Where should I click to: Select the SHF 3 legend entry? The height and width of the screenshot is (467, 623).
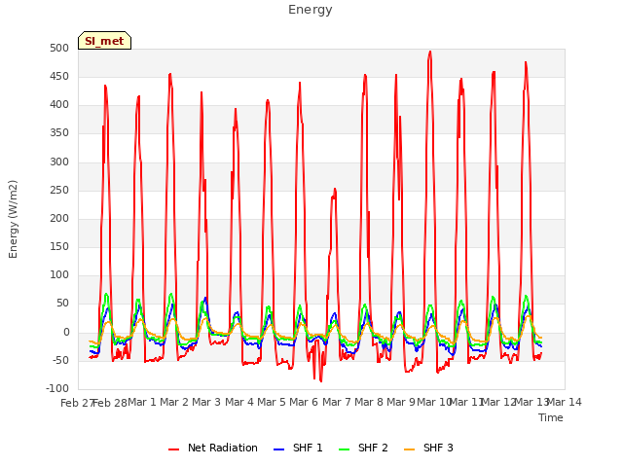(428, 448)
